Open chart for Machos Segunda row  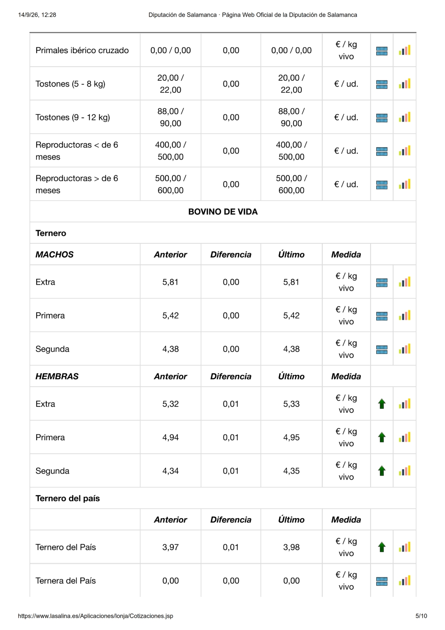pos(404,348)
